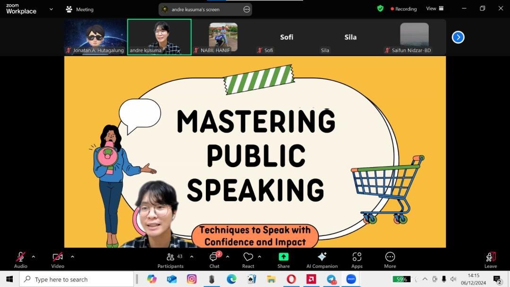
Task: Start video with the Video button
Action: pyautogui.click(x=58, y=260)
